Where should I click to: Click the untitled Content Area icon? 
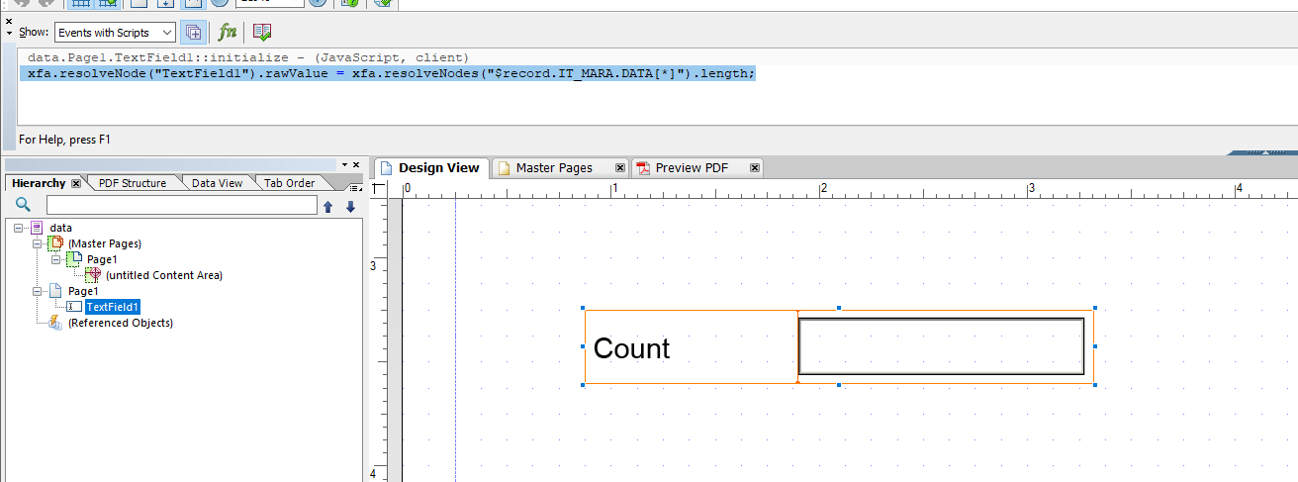pyautogui.click(x=92, y=275)
